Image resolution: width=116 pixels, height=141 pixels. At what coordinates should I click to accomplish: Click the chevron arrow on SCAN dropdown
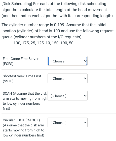(x=85, y=96)
